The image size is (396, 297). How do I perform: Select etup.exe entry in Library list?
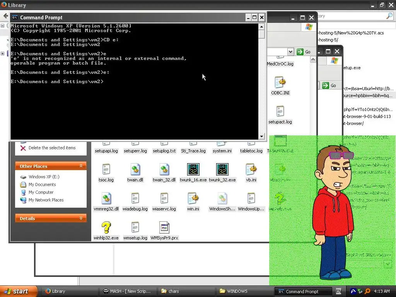[352, 68]
